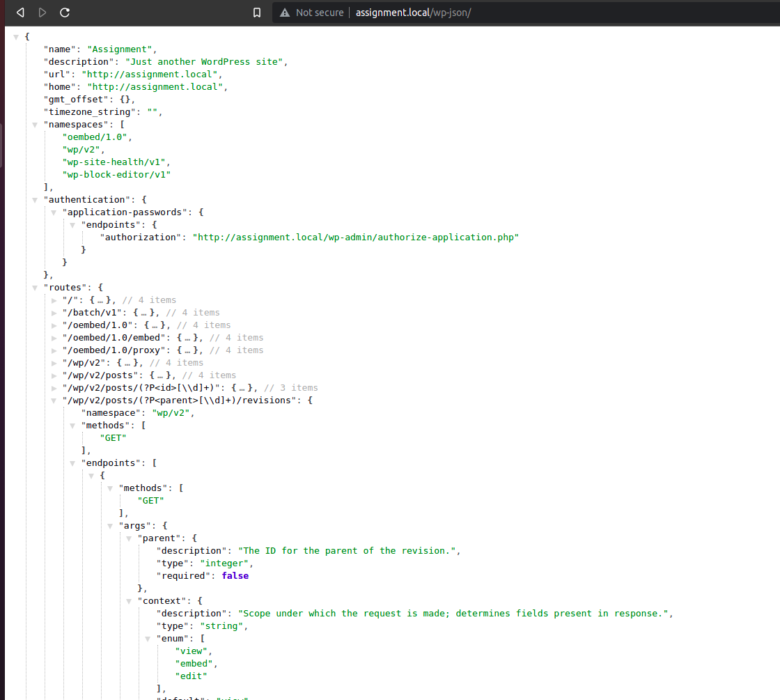Expand the "/oembed/1.0/embed" route
The image size is (780, 700).
[x=54, y=338]
